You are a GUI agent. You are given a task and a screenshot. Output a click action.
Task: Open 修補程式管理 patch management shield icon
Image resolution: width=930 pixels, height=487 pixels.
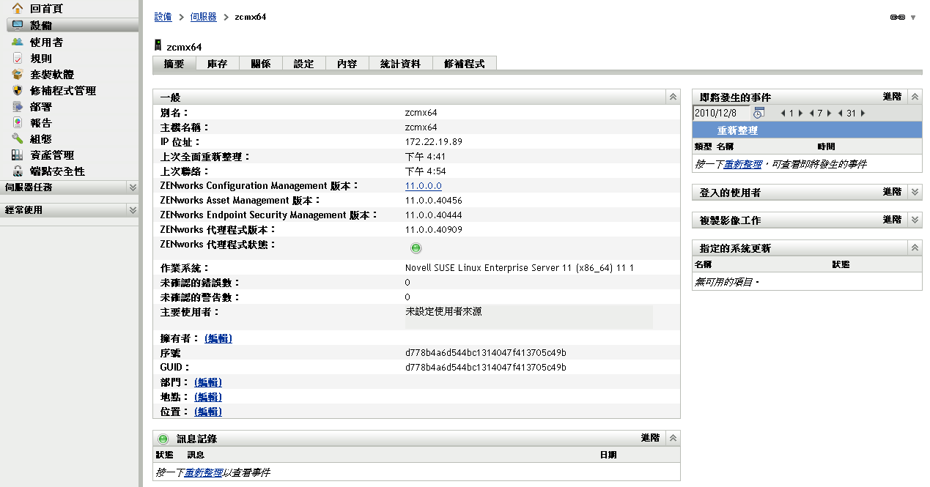click(18, 91)
